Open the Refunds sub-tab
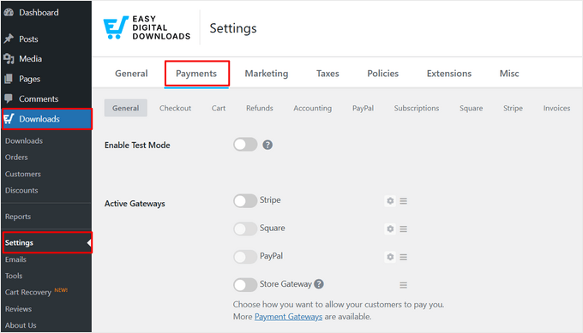 click(x=260, y=108)
